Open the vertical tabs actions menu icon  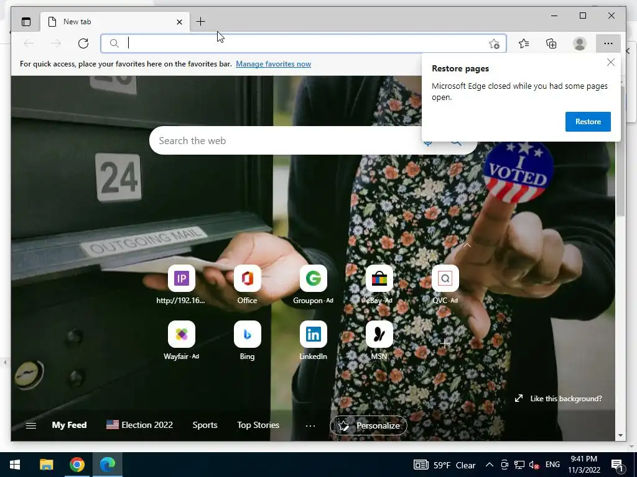[x=26, y=22]
